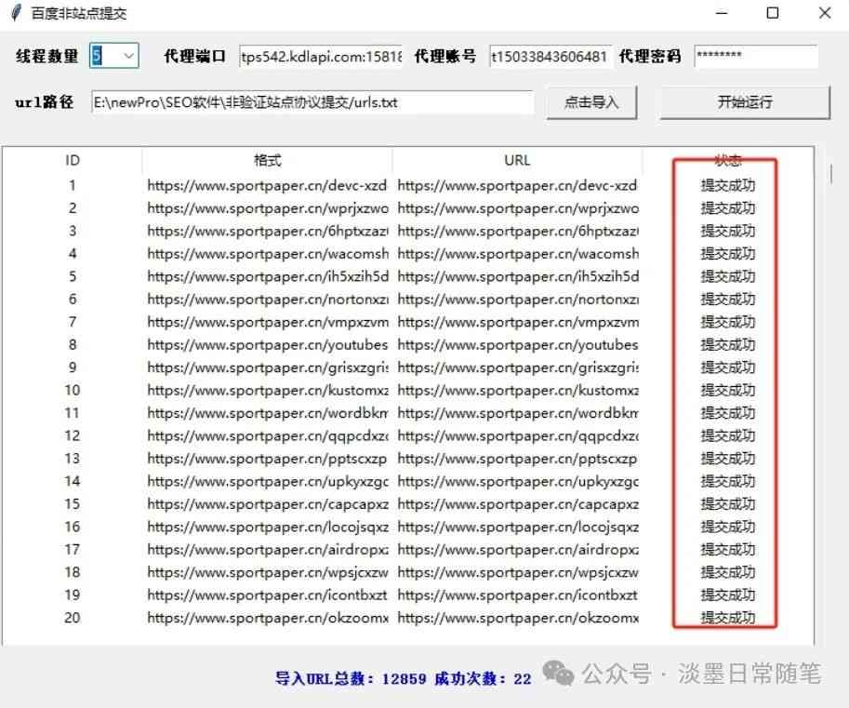Viewport: 849px width, 708px height.
Task: Select row with ID 6
Action: coord(407,299)
